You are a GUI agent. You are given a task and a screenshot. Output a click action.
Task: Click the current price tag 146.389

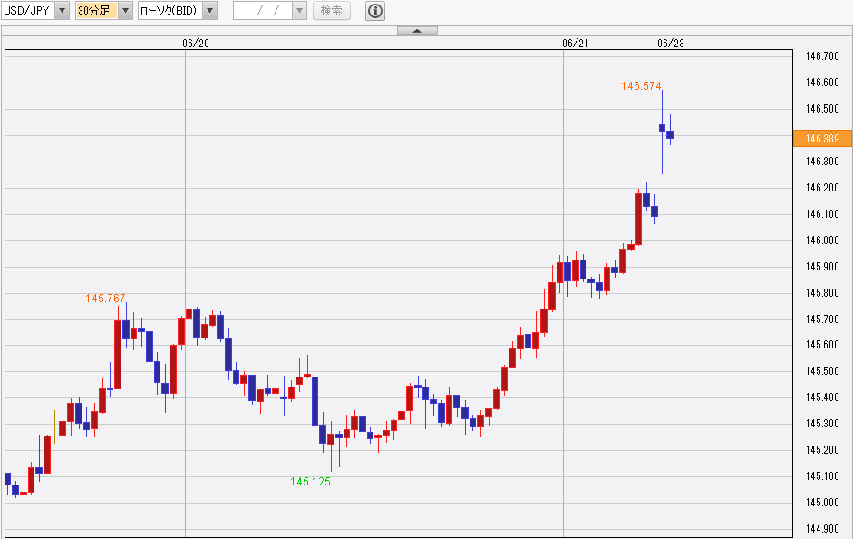pos(821,138)
